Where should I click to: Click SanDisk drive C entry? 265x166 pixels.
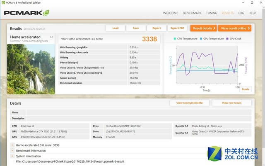123,126
